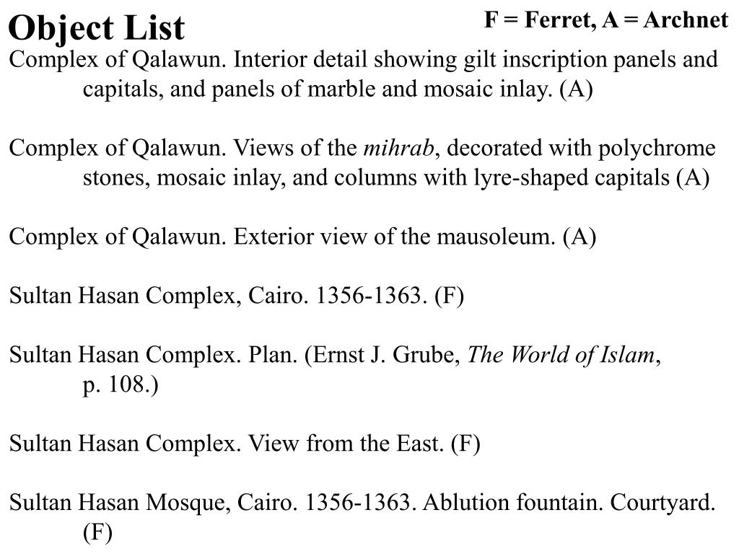Select Qalawun exterior view of mausoleum entry

pos(302,237)
